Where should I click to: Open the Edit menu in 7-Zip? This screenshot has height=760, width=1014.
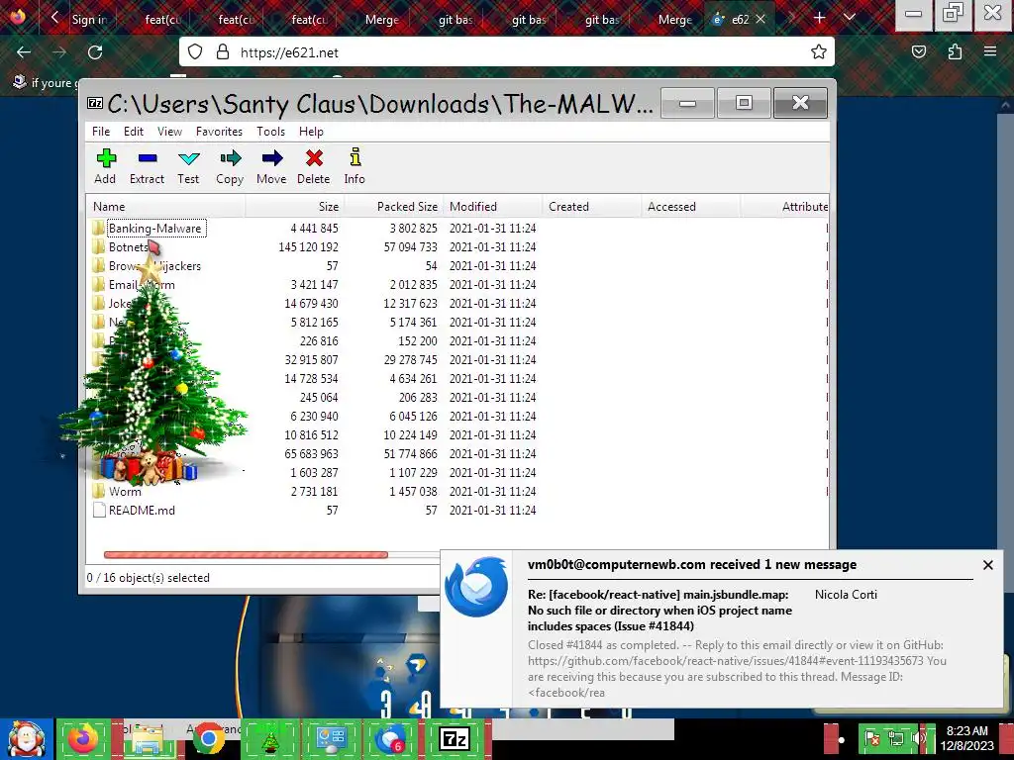pyautogui.click(x=134, y=132)
